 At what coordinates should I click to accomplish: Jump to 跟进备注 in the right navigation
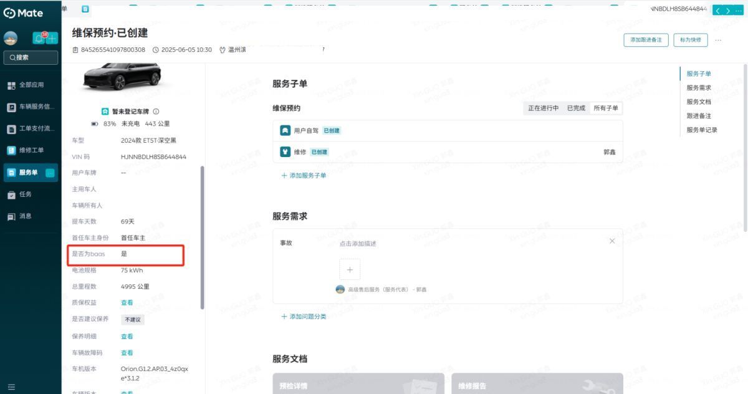[699, 116]
